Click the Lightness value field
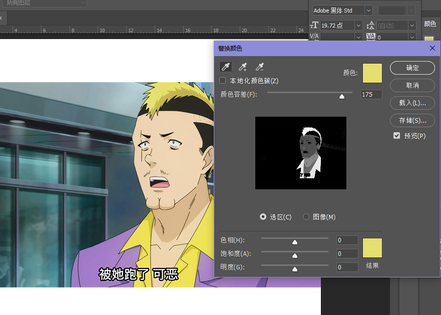The height and width of the screenshot is (315, 441). click(347, 267)
